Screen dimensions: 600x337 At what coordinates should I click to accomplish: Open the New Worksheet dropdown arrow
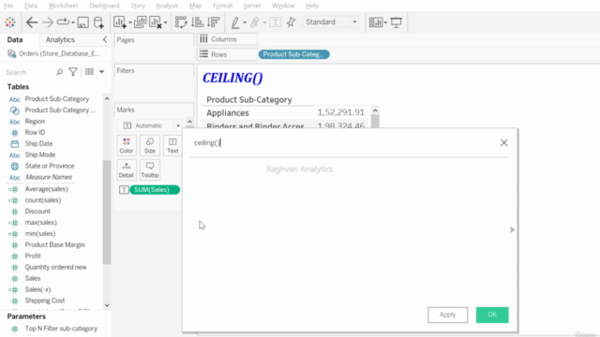click(x=129, y=22)
